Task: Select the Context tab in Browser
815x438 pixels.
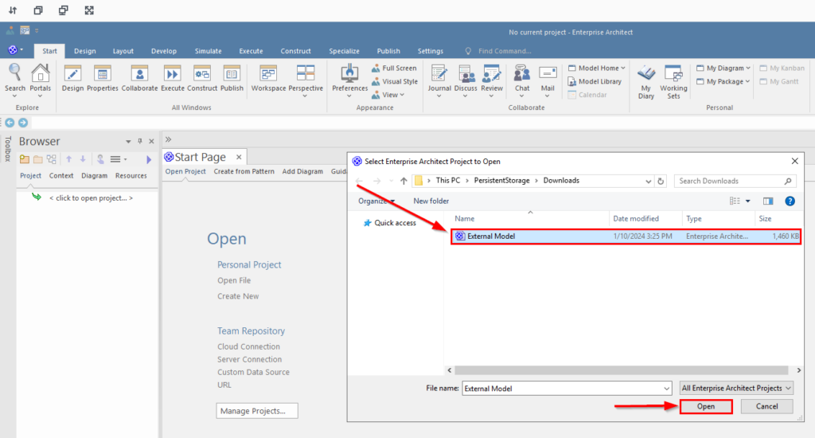Action: pos(61,176)
